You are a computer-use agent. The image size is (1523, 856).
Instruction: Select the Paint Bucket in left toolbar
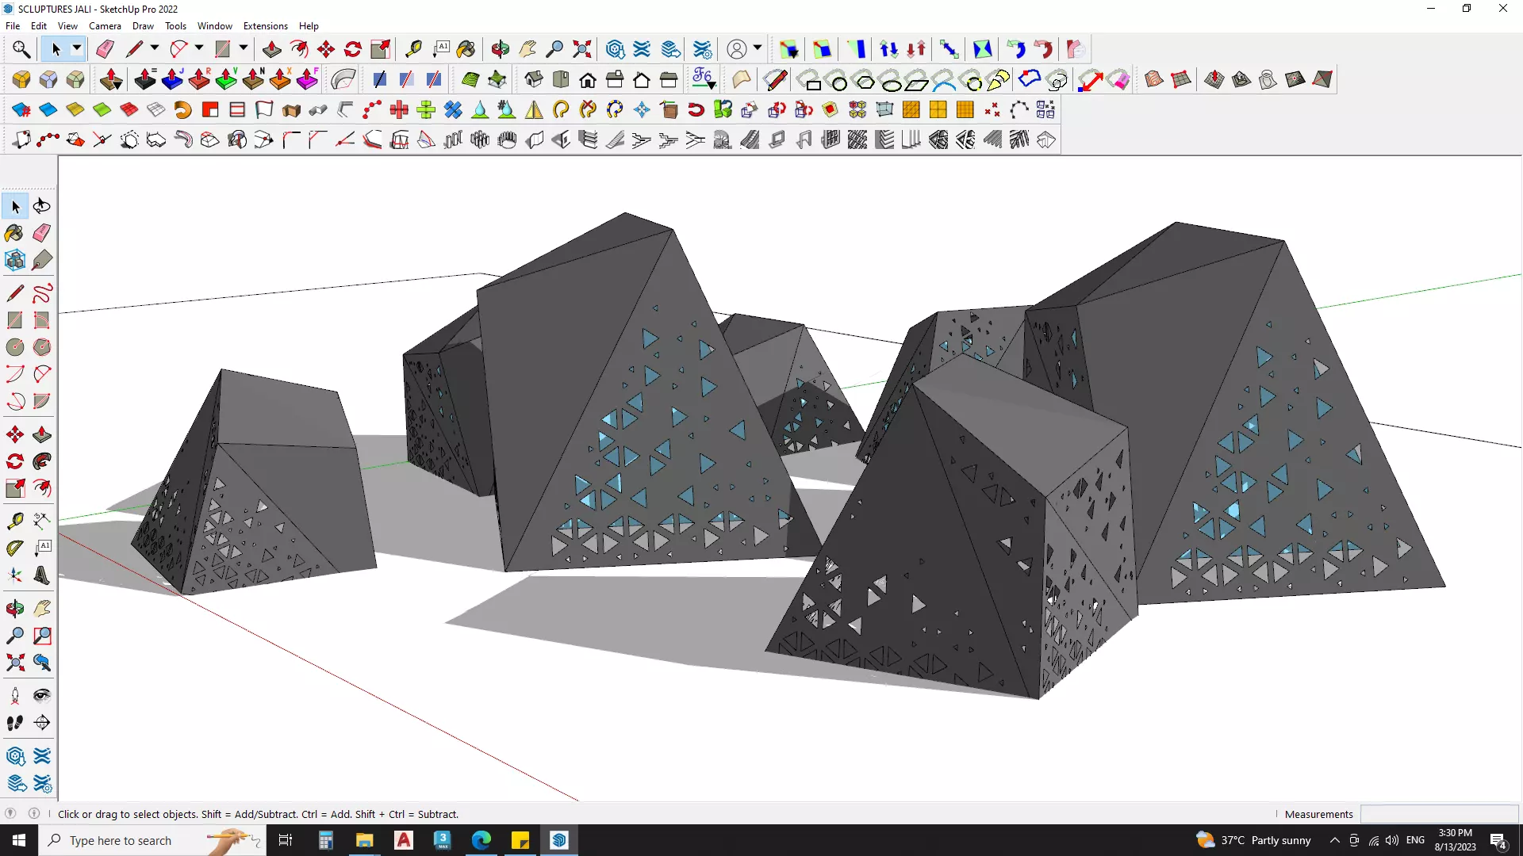[x=14, y=233]
